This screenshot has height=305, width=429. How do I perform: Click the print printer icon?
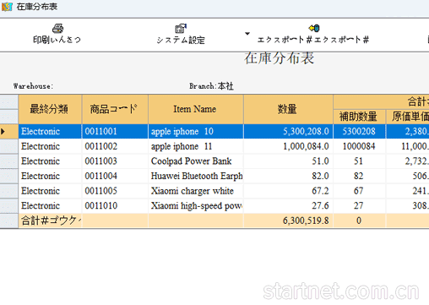(57, 28)
